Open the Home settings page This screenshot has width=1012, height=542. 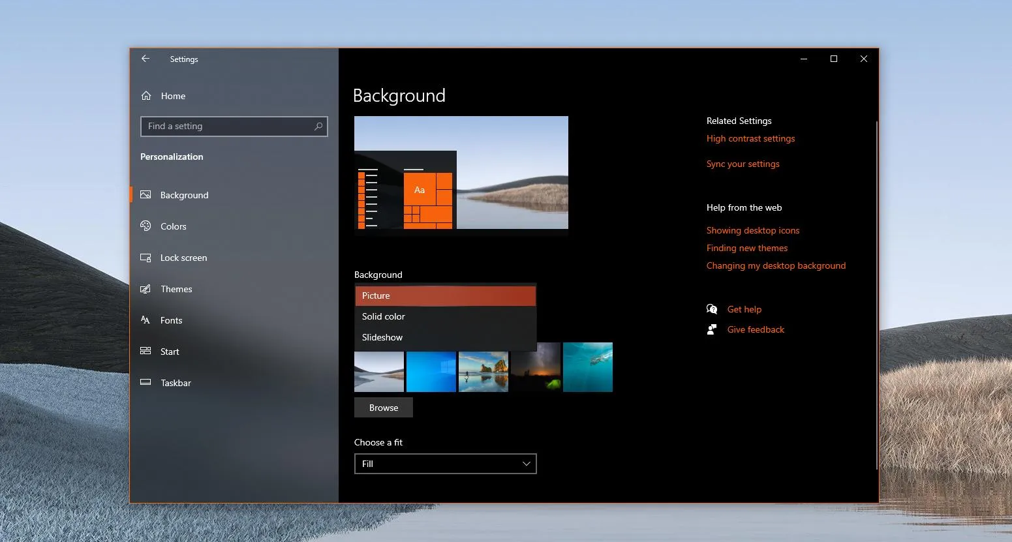173,96
